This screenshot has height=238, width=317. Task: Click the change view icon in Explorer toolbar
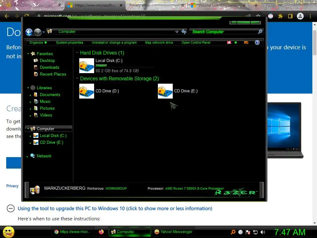click(x=229, y=42)
